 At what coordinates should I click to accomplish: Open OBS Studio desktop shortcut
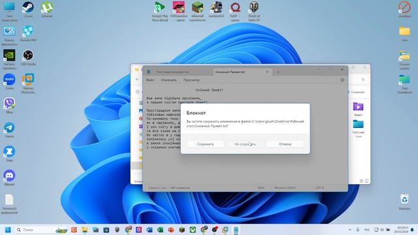tap(28, 57)
